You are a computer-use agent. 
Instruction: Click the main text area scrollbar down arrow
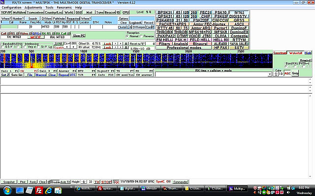(x=310, y=176)
